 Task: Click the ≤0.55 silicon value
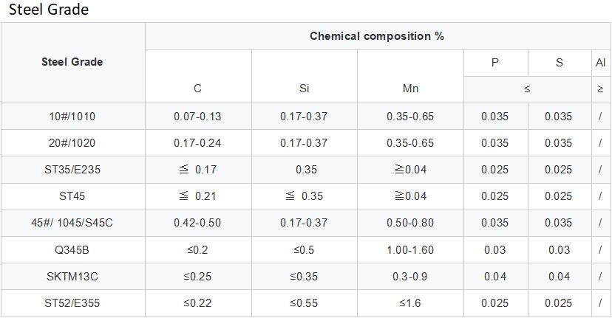tap(305, 303)
